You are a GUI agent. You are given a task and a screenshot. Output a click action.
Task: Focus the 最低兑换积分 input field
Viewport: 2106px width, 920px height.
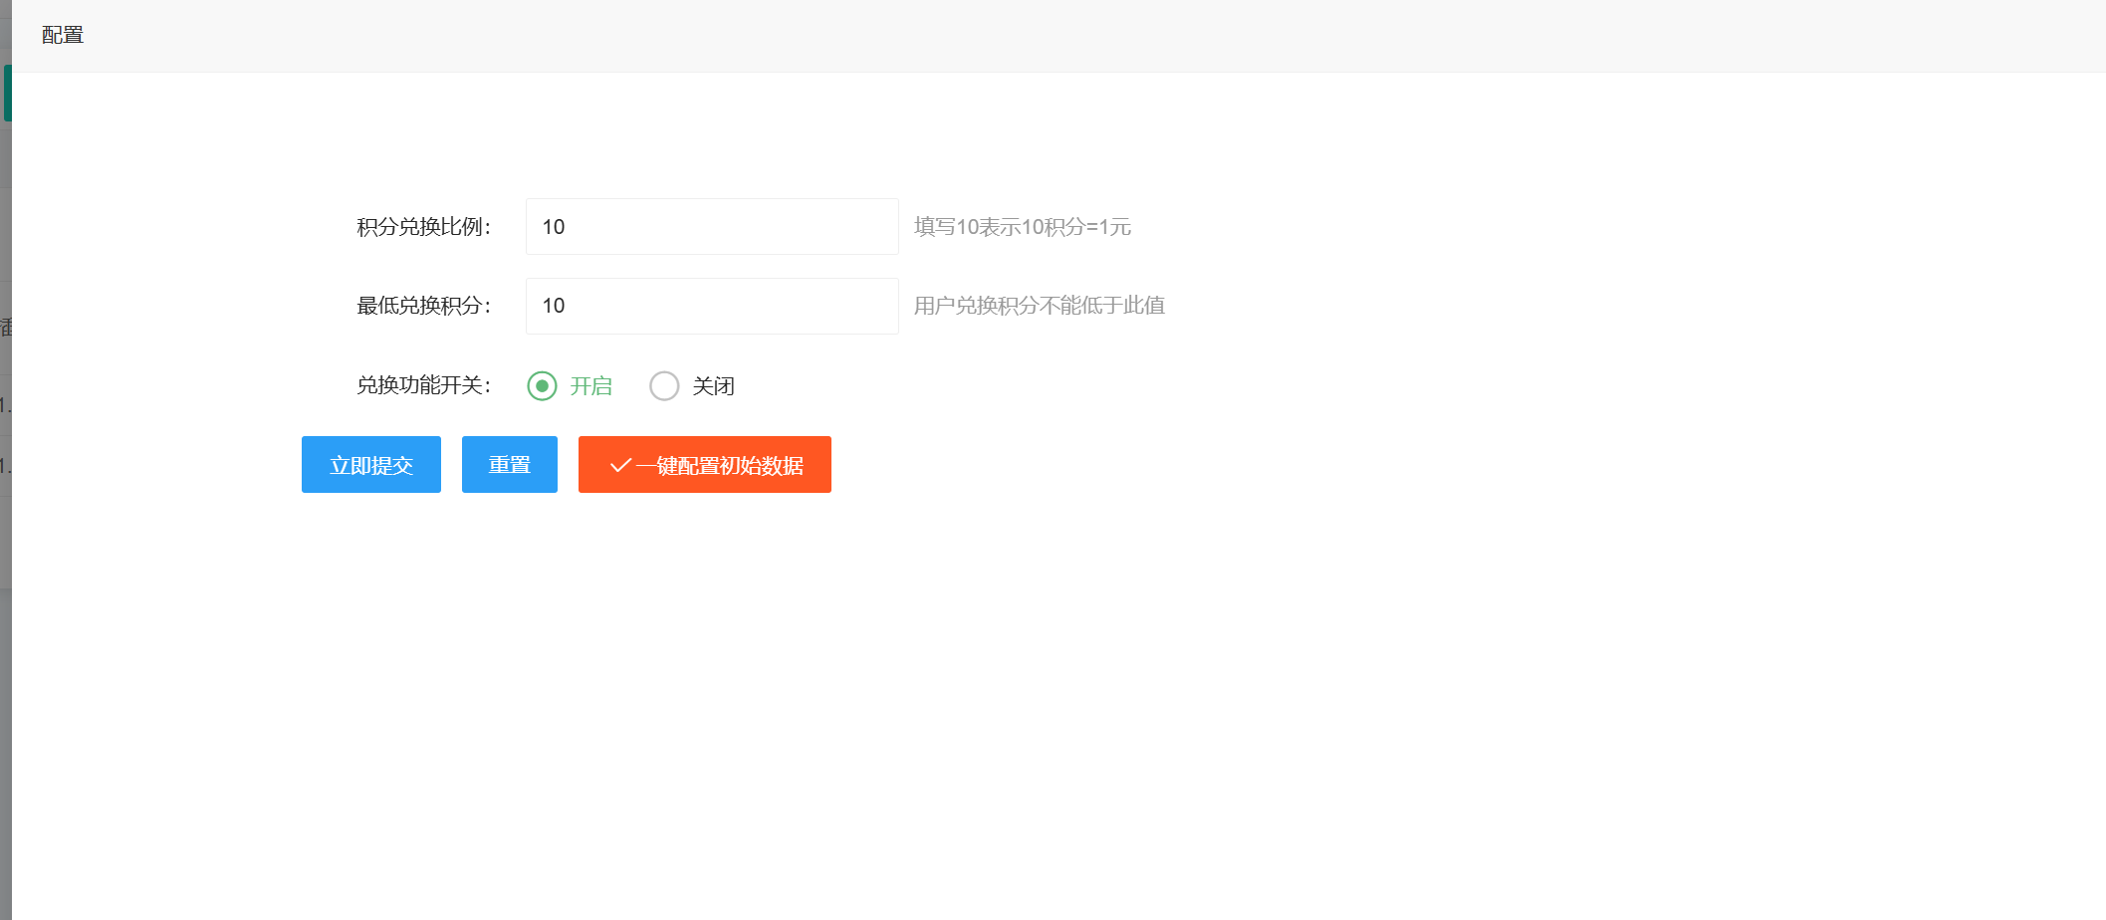tap(711, 306)
